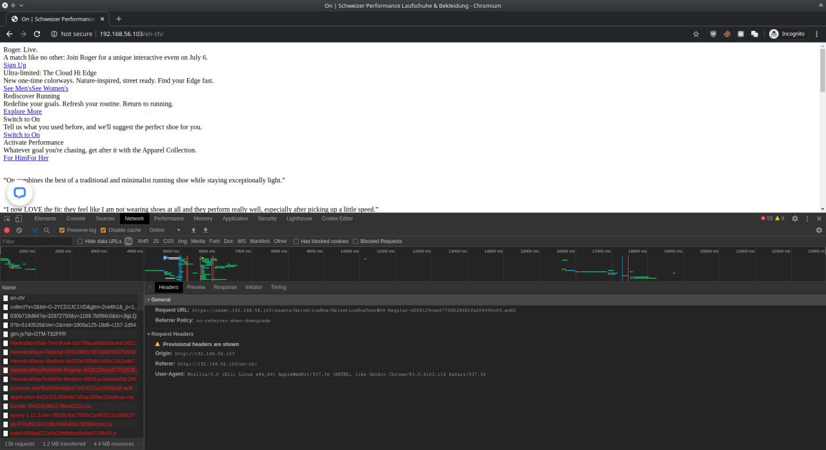
Task: Focus the network Filter input field
Action: (x=36, y=241)
